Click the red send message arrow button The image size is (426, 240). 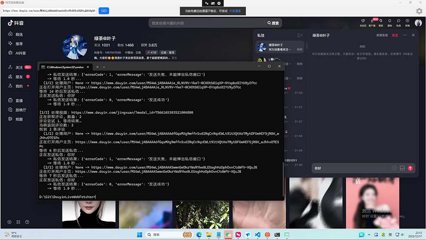point(410,168)
